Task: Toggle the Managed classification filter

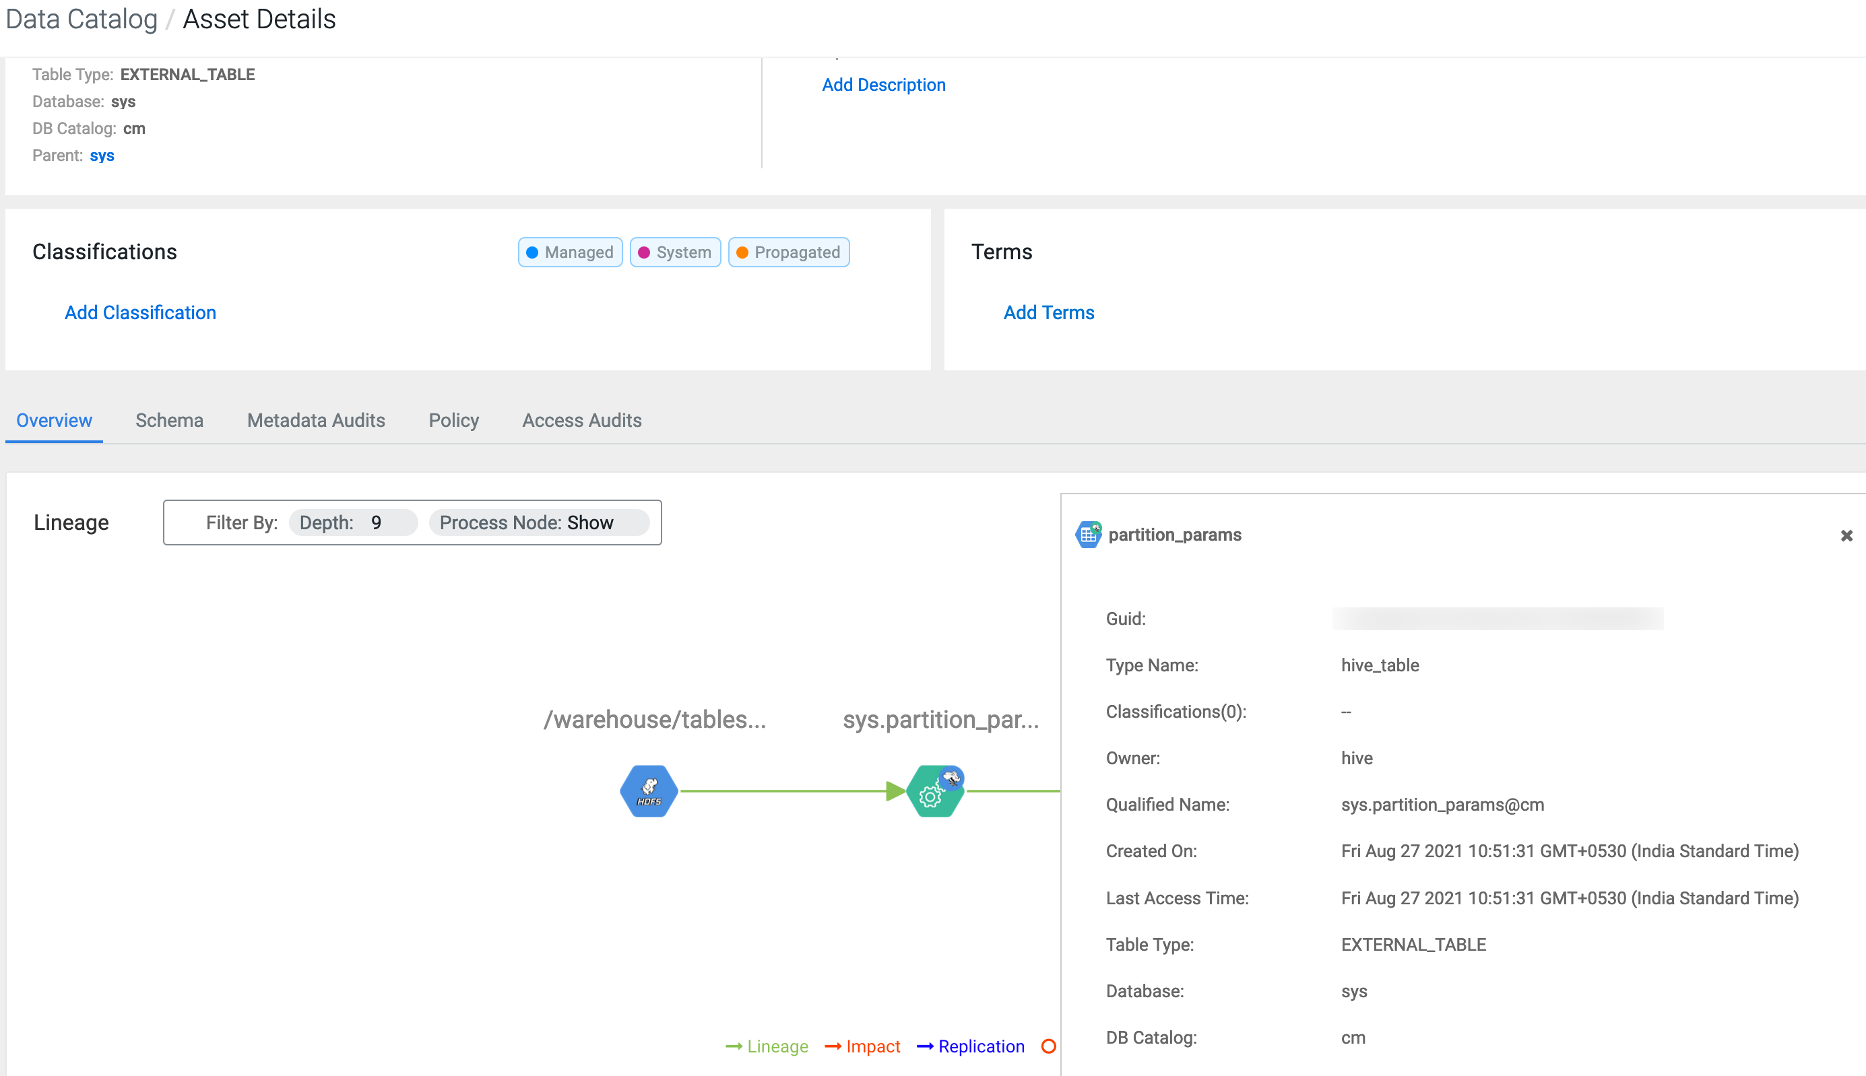Action: (x=570, y=252)
